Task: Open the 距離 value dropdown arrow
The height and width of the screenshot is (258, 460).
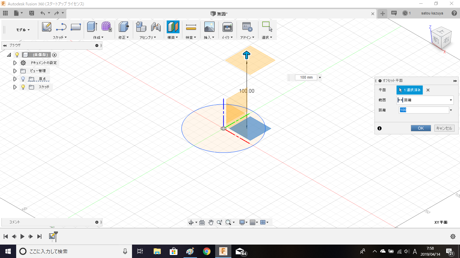Action: 451,110
